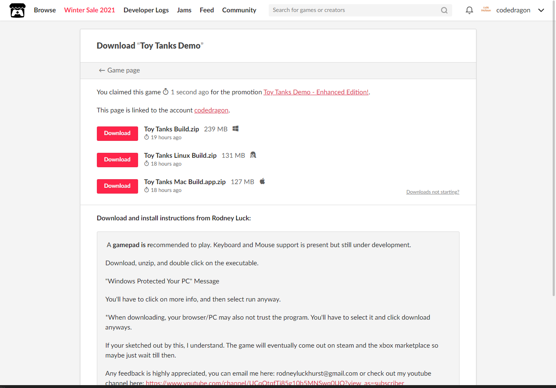This screenshot has height=388, width=556.
Task: Click the 19 hours ago timestamp
Action: pyautogui.click(x=166, y=138)
